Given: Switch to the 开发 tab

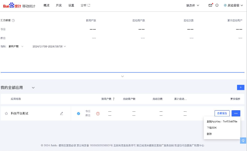Looking at the screenshot, I should [59, 6].
